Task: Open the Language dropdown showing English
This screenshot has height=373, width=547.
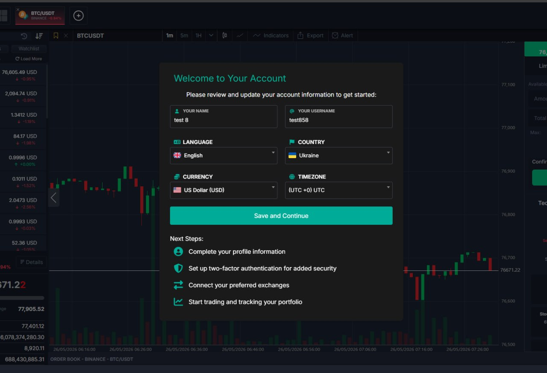Action: pos(224,156)
